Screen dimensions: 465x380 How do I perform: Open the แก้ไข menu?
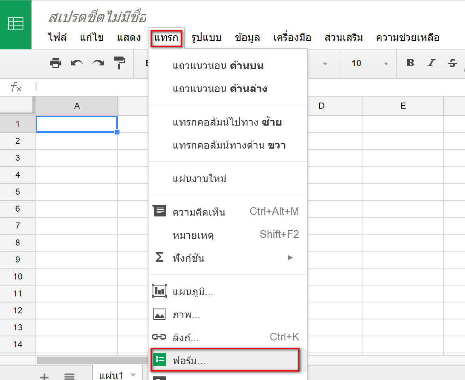pos(92,38)
